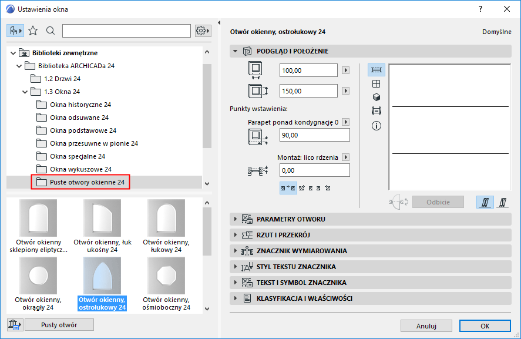Collapse the 1.3 Okna 24 folder

coord(25,92)
